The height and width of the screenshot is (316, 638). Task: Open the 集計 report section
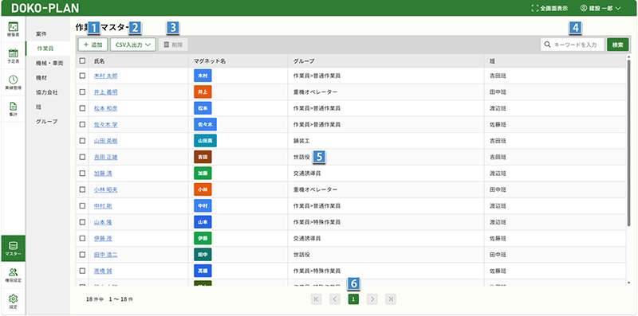pyautogui.click(x=14, y=109)
